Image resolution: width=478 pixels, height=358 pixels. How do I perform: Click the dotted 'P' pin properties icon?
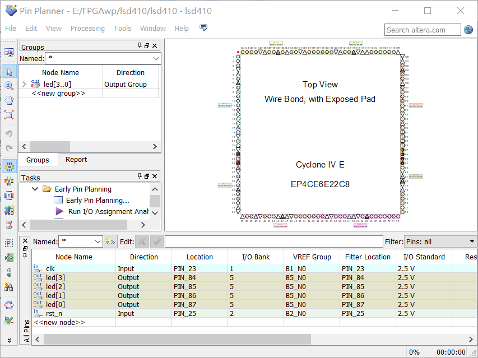tap(9, 243)
